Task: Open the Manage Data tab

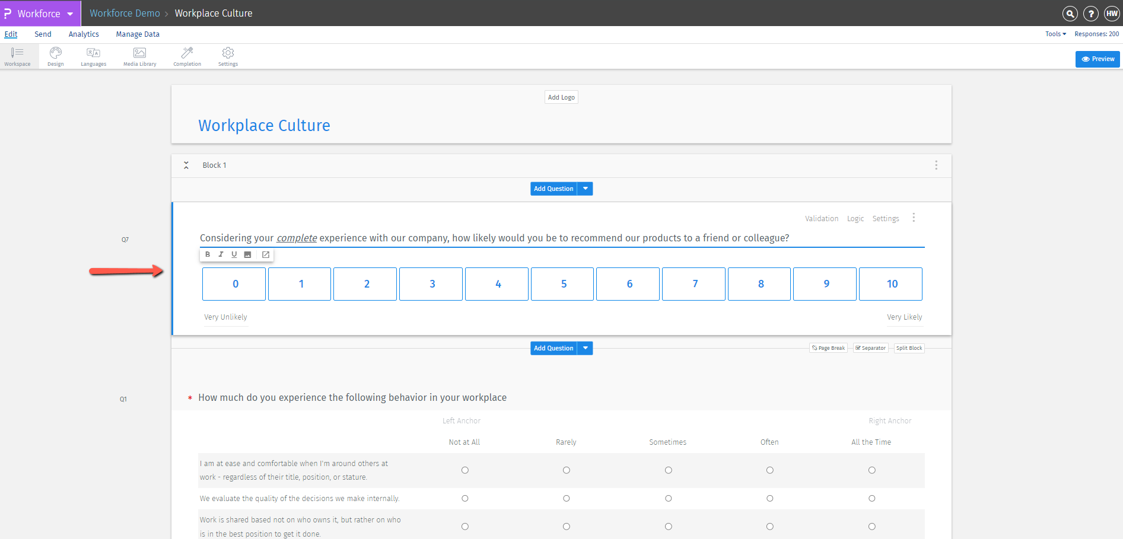Action: point(138,34)
